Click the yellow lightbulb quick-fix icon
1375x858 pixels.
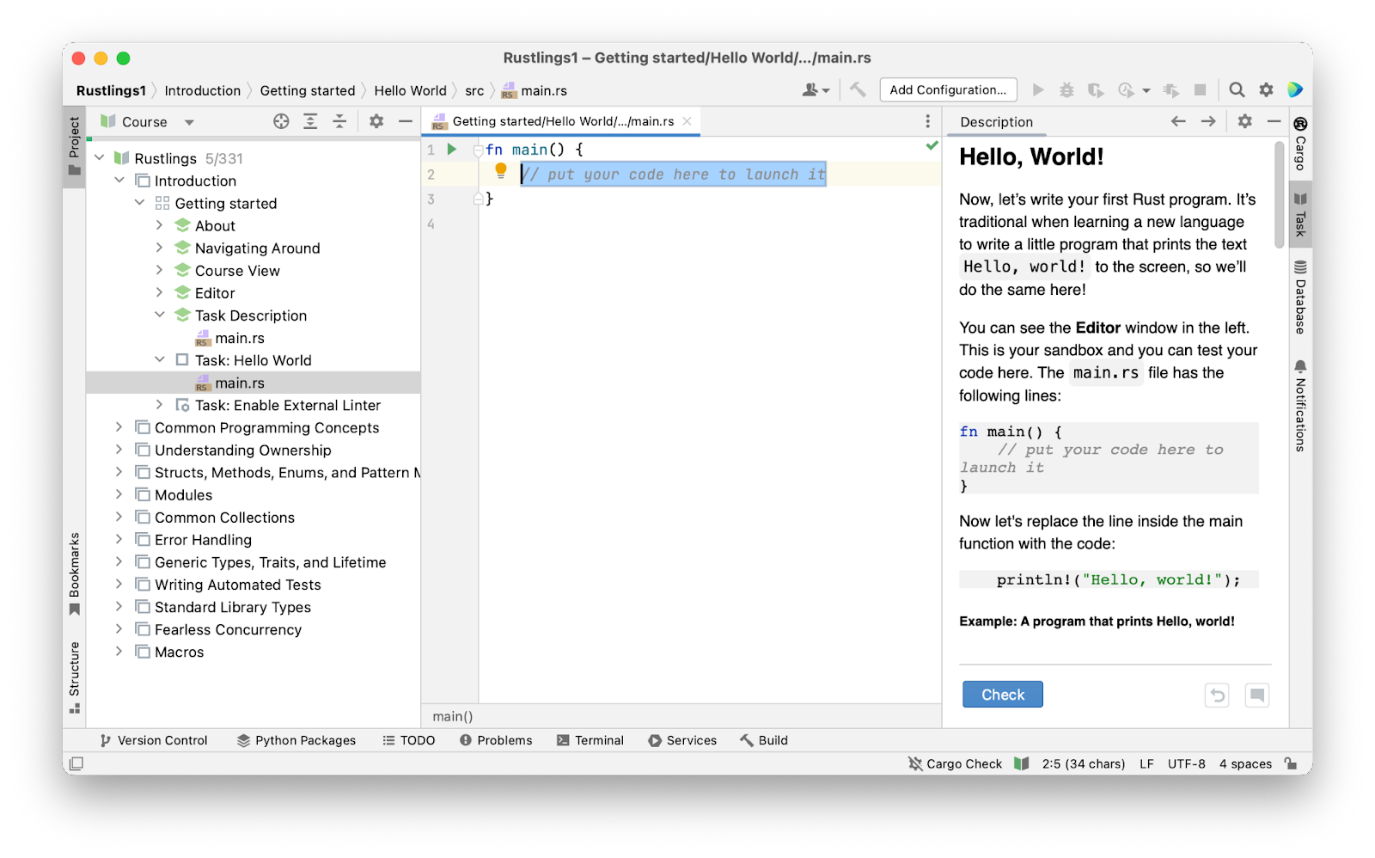(501, 171)
